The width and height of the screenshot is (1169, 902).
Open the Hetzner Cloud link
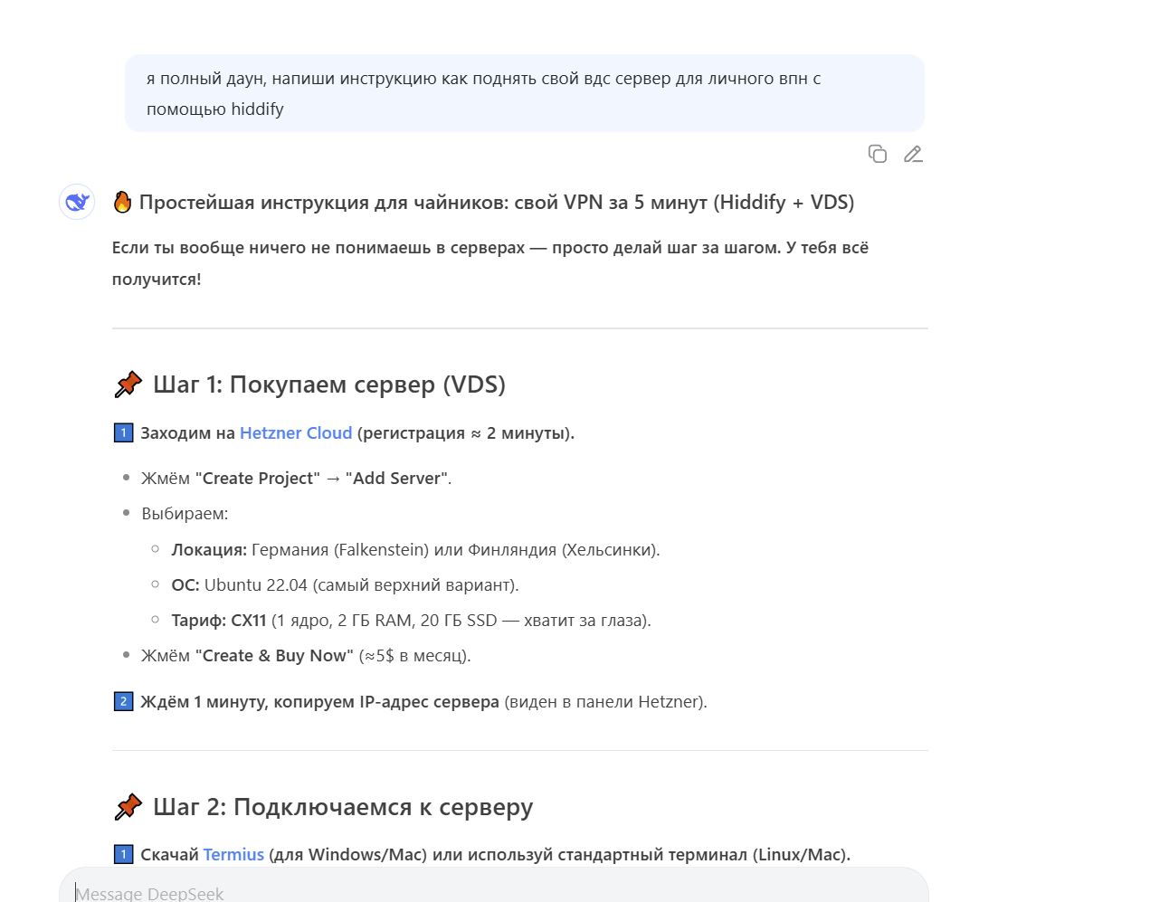tap(296, 432)
